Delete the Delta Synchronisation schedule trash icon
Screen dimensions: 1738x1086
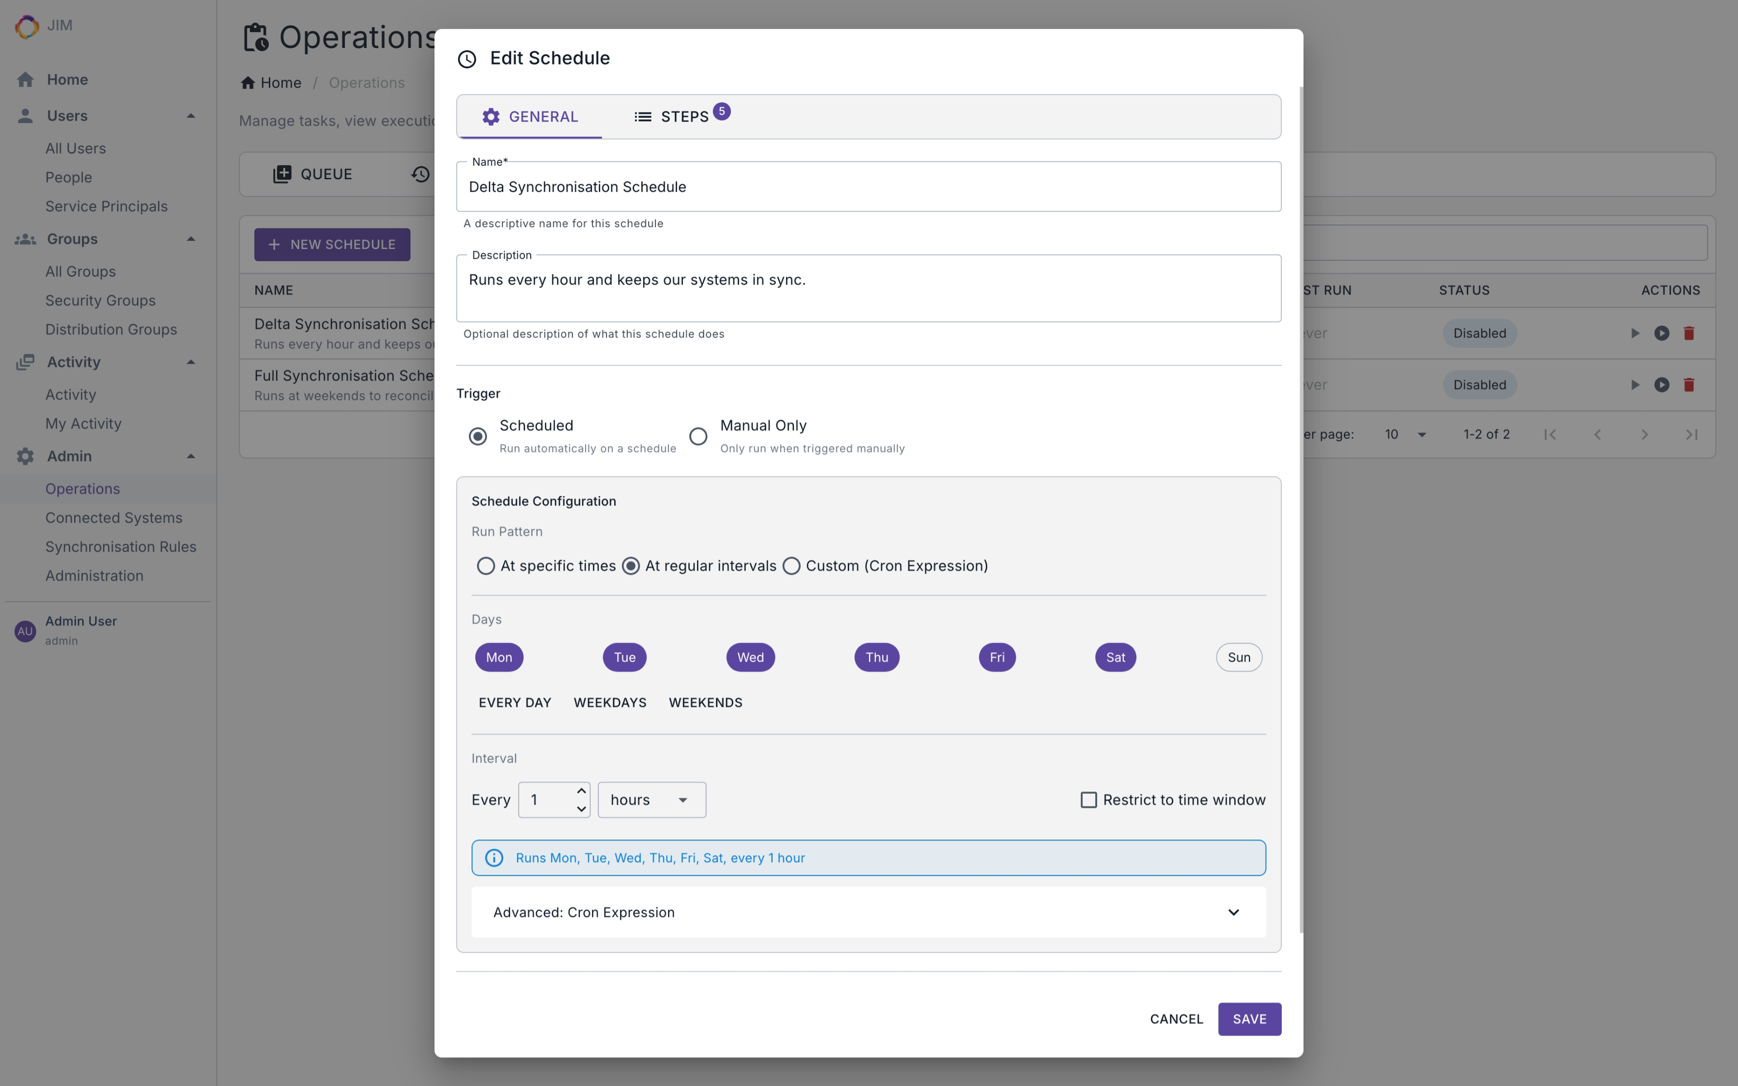[x=1689, y=333]
